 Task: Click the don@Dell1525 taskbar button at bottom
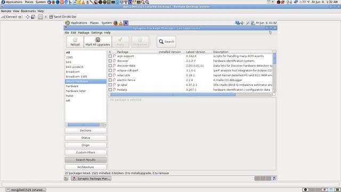point(26,190)
